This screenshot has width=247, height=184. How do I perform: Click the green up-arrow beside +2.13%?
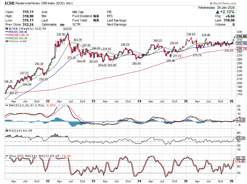tap(217, 12)
